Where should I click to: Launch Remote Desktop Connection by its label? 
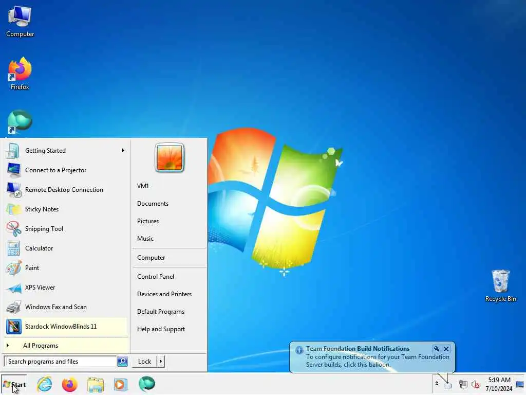click(x=64, y=190)
